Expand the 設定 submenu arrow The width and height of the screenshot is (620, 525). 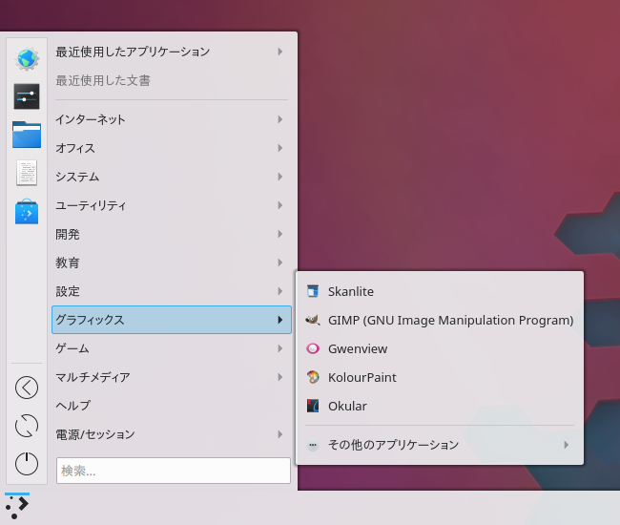279,291
